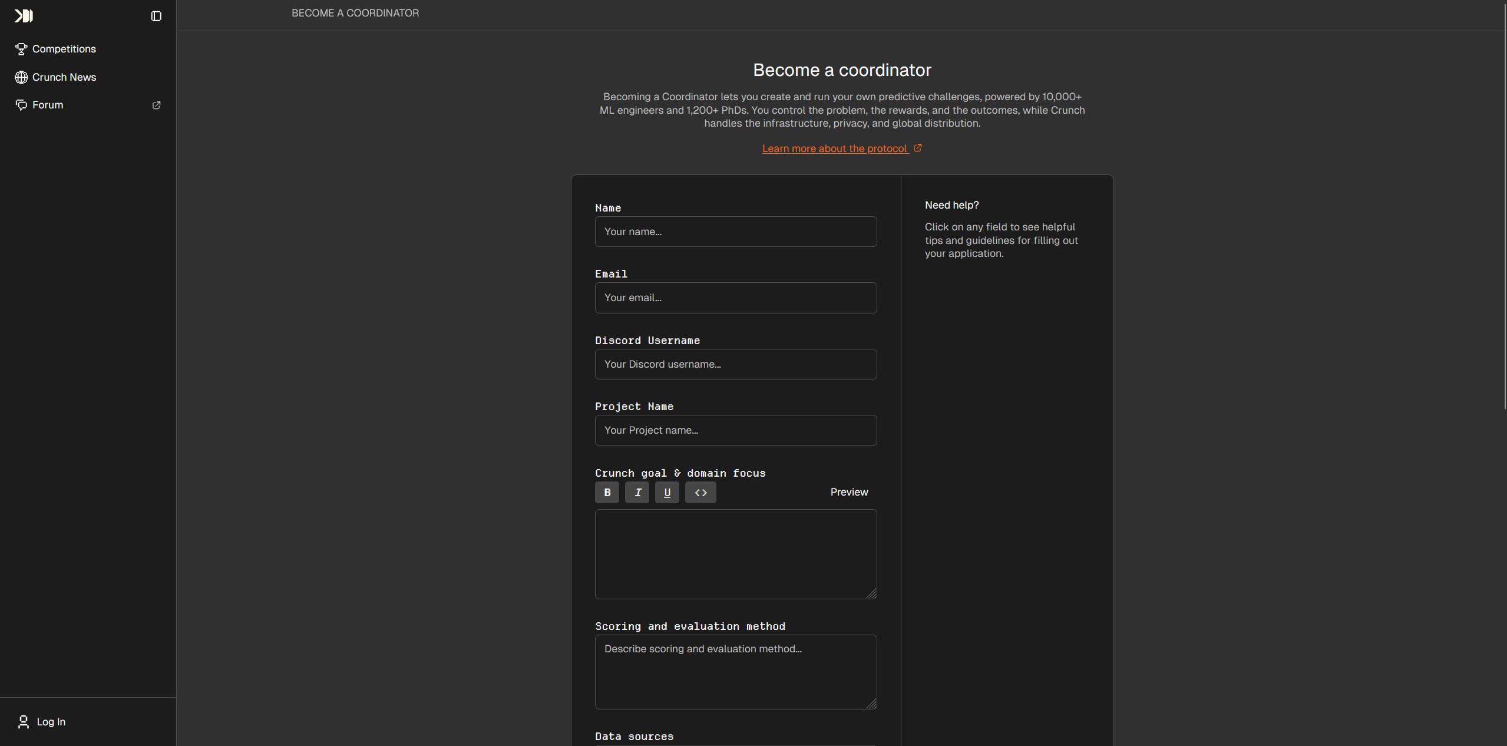This screenshot has height=746, width=1507.
Task: Click the Crunch logo icon
Action: (x=24, y=16)
